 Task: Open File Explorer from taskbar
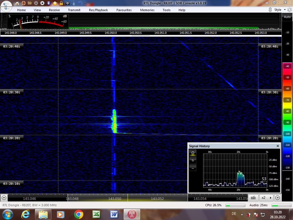point(43,214)
